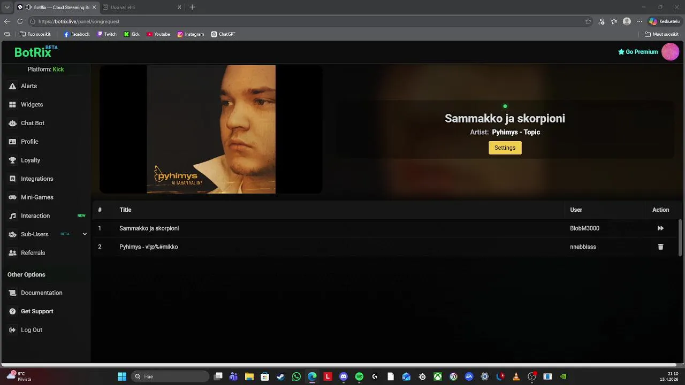
Task: Click the Tuo suosikit bookmark
Action: (x=35, y=34)
